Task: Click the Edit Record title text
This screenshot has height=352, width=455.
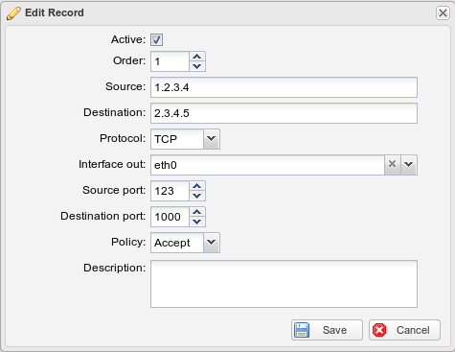Action: (x=55, y=12)
